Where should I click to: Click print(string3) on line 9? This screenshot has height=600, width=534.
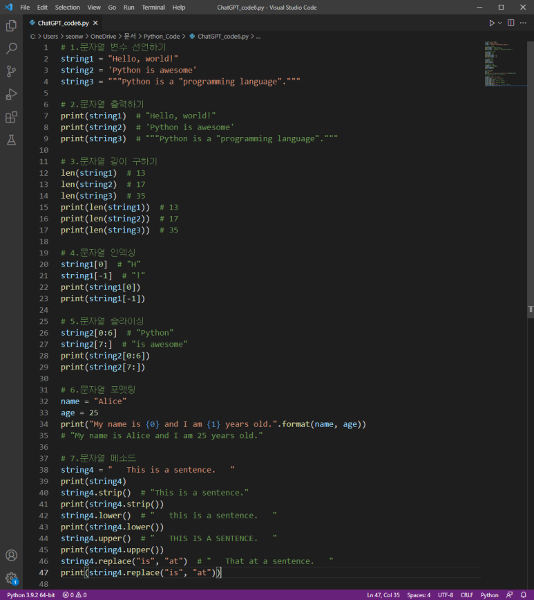[x=93, y=139]
